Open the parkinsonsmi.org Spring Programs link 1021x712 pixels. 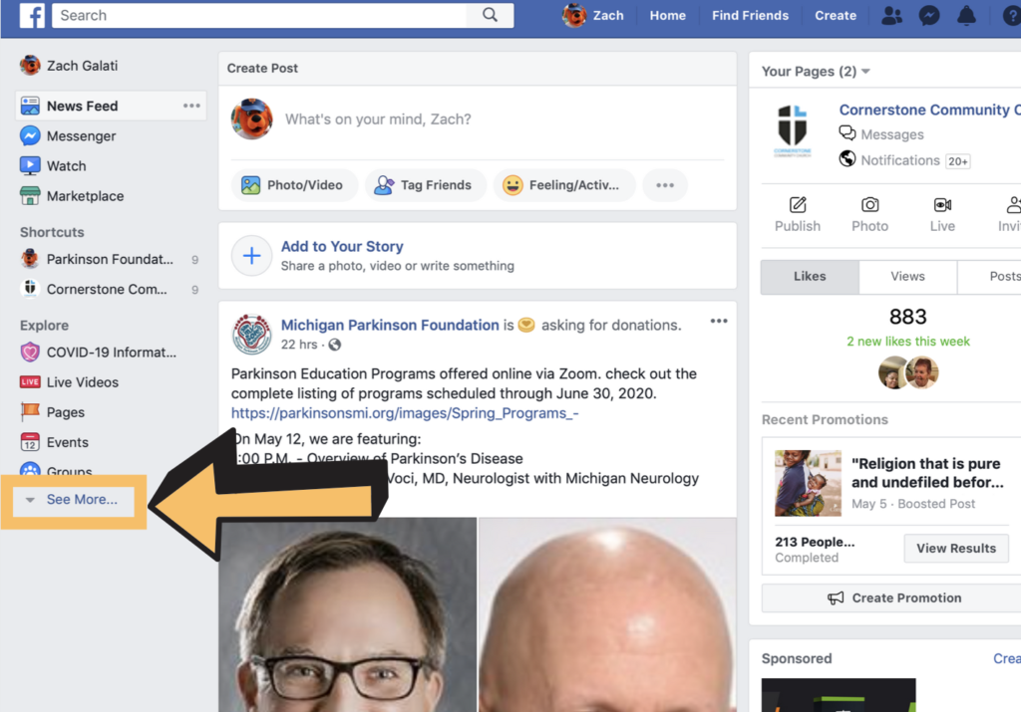tap(405, 413)
